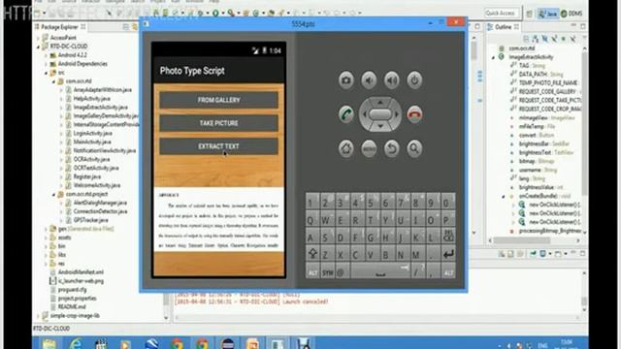Open File Explorer from the taskbar
The height and width of the screenshot is (349, 621).
[49, 344]
